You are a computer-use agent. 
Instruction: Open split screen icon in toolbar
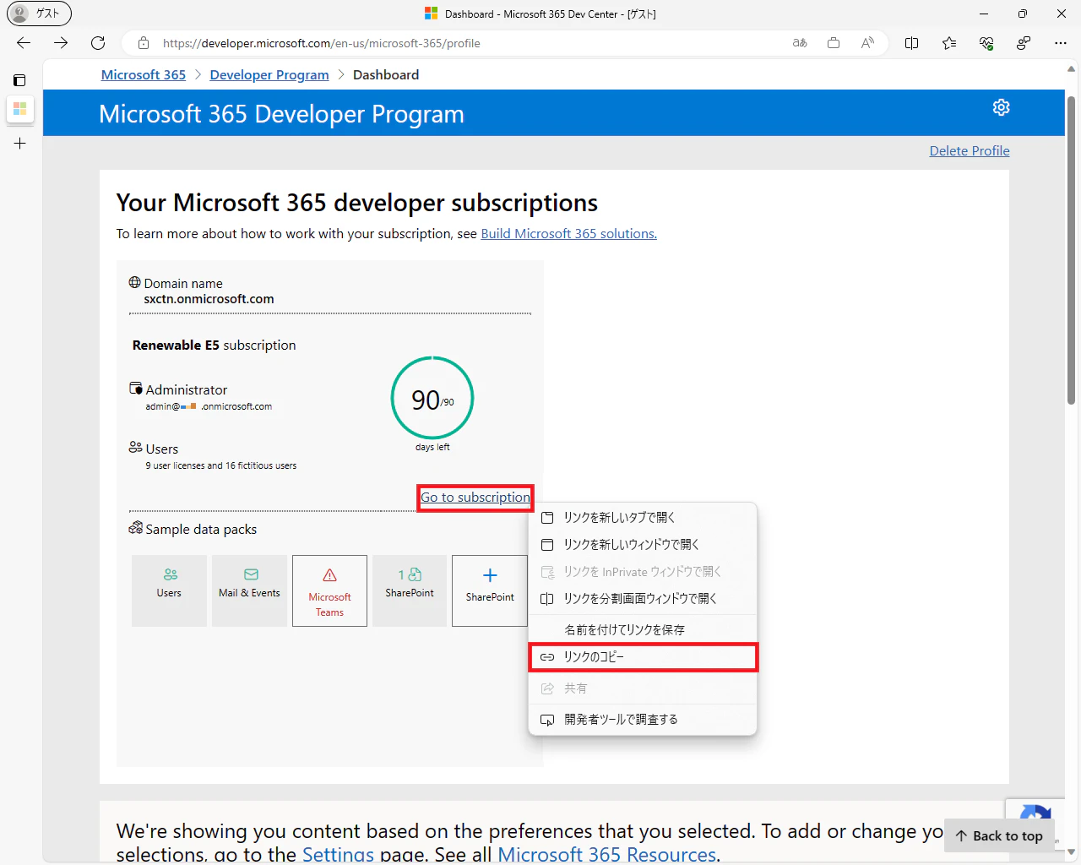(912, 43)
